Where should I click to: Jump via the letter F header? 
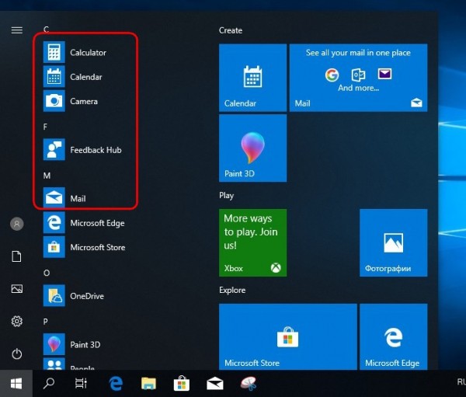[x=45, y=127]
